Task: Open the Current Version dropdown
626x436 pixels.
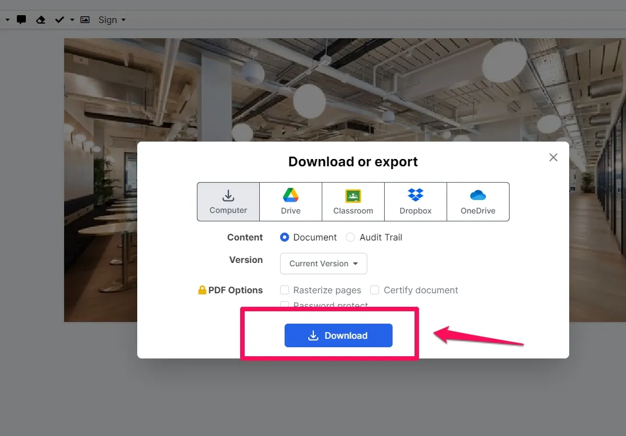Action: 323,264
